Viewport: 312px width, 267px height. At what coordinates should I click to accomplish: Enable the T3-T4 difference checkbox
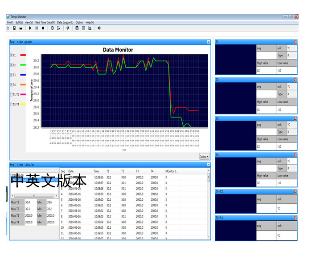(x=11, y=104)
